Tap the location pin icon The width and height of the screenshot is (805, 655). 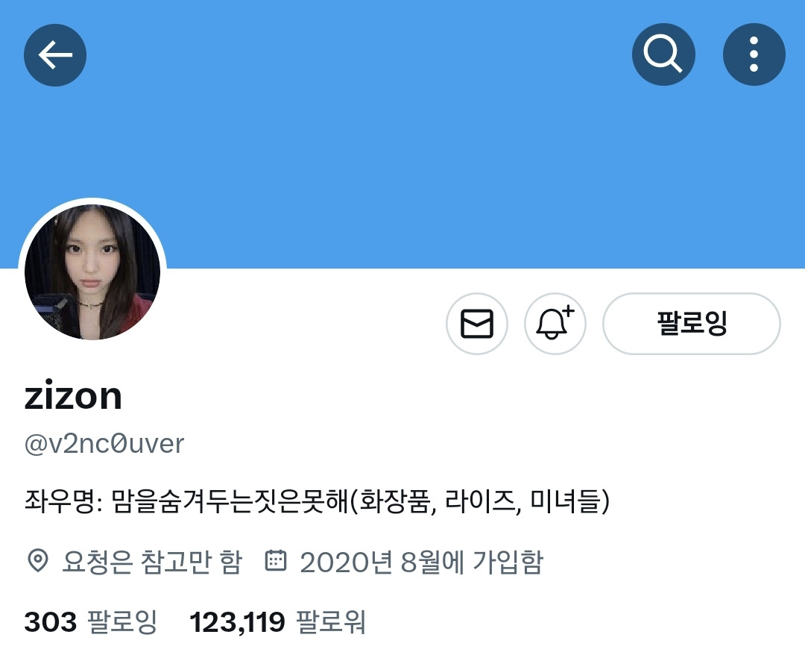37,560
